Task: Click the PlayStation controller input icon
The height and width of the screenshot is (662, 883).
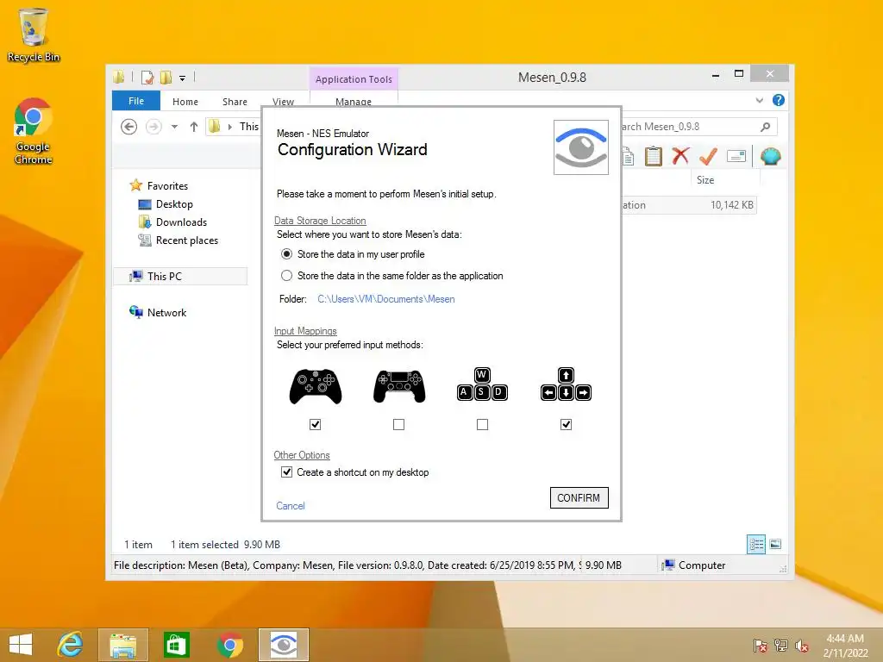Action: pyautogui.click(x=399, y=387)
